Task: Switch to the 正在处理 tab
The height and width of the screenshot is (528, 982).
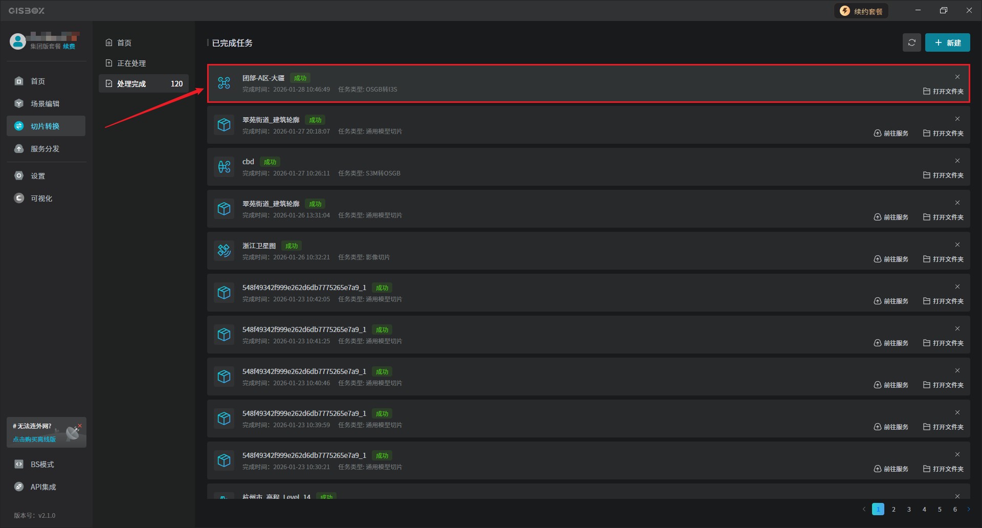Action: [131, 63]
